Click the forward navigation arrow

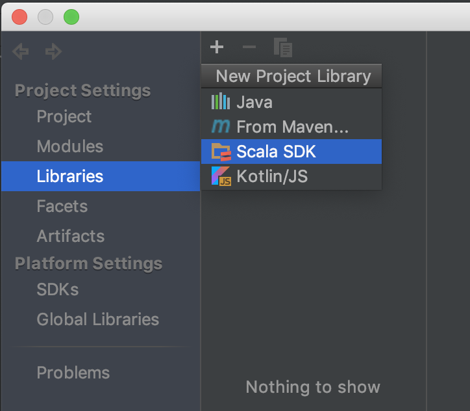[x=53, y=51]
